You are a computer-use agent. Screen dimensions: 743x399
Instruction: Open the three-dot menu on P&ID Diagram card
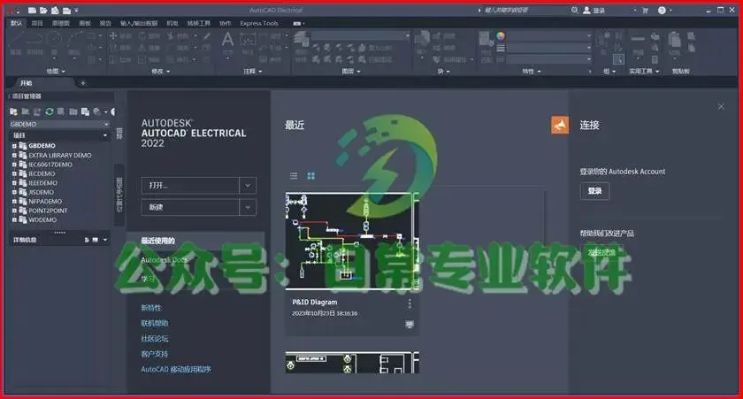[x=410, y=303]
